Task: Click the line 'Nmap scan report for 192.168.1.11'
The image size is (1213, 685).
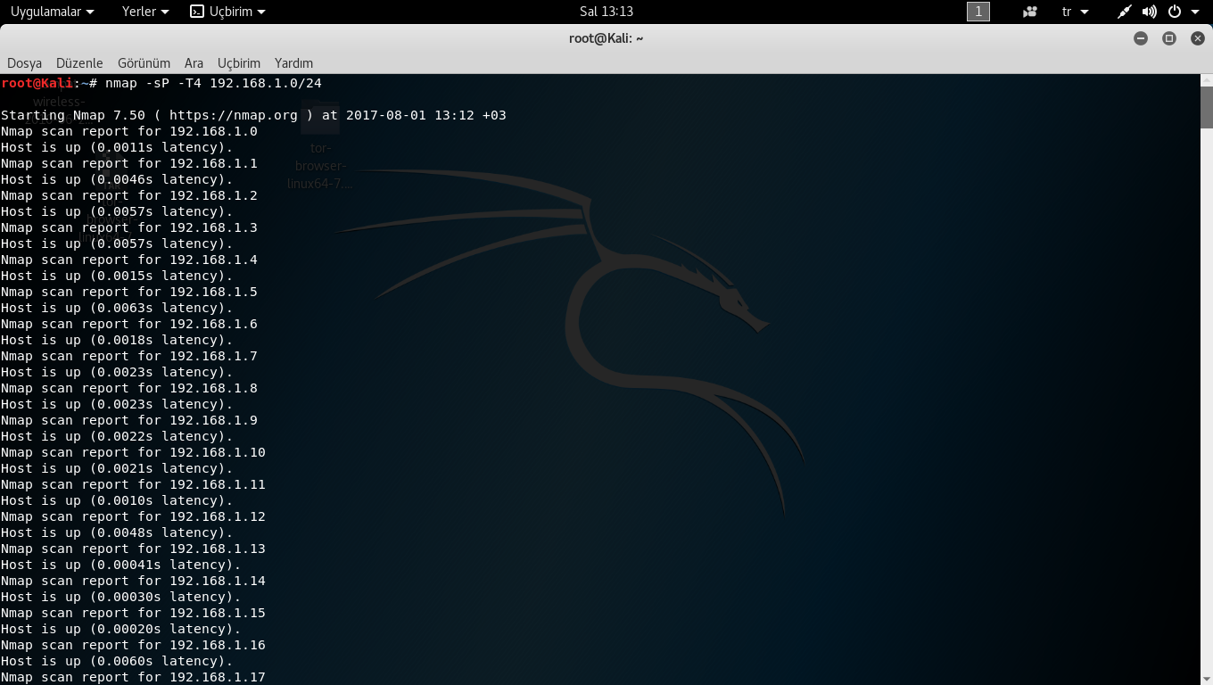Action: 133,484
